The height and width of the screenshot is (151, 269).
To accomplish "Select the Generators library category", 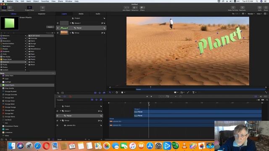I will coord(7,41).
